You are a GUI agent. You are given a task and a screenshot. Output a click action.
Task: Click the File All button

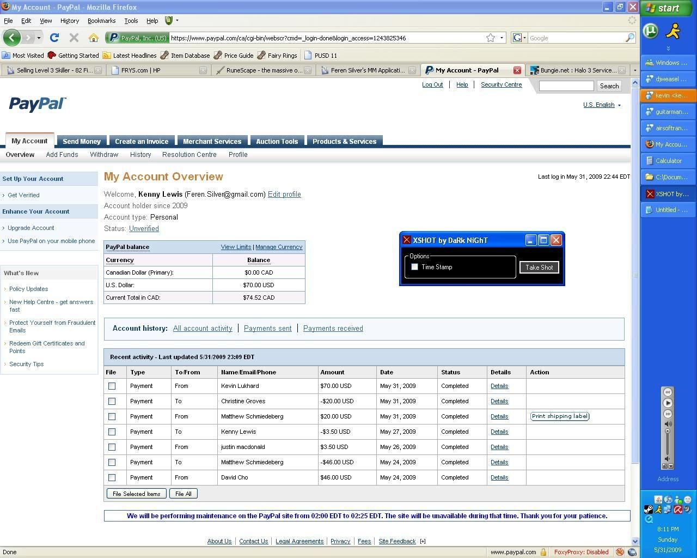184,494
